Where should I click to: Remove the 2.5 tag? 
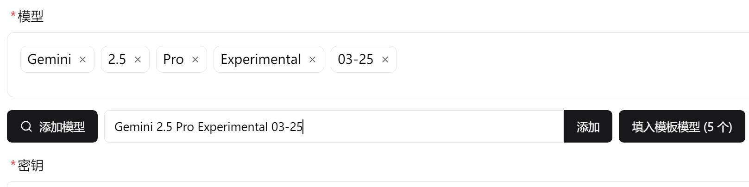[x=138, y=60]
